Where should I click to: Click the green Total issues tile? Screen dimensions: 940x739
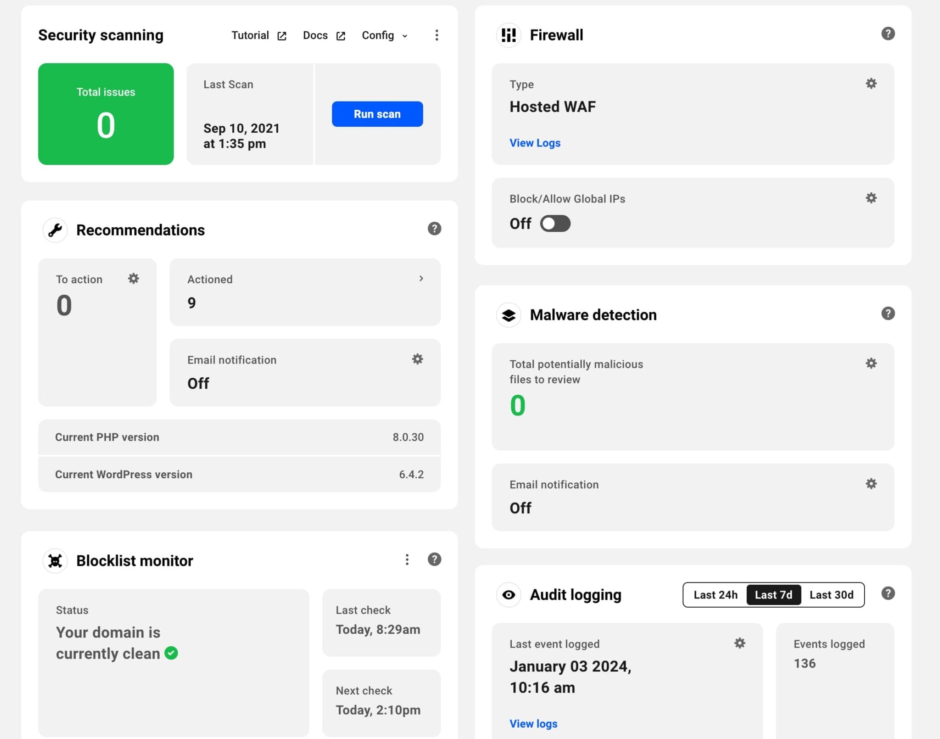pyautogui.click(x=106, y=114)
